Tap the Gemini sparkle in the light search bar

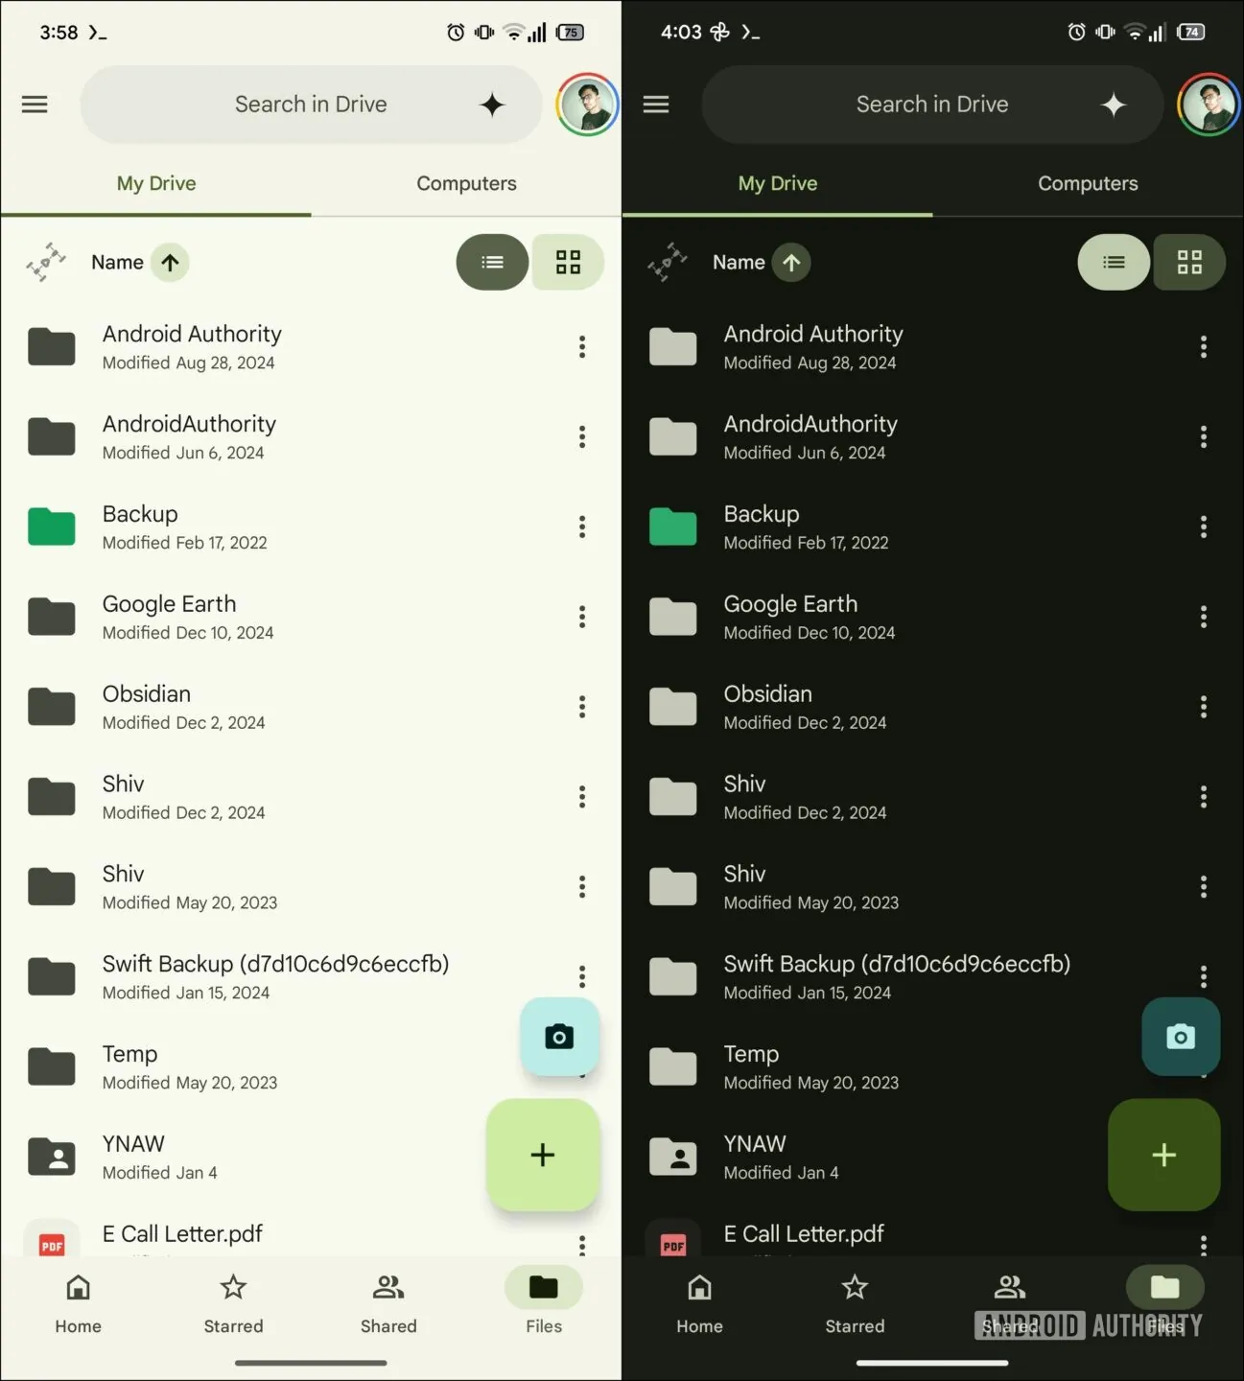click(x=492, y=105)
